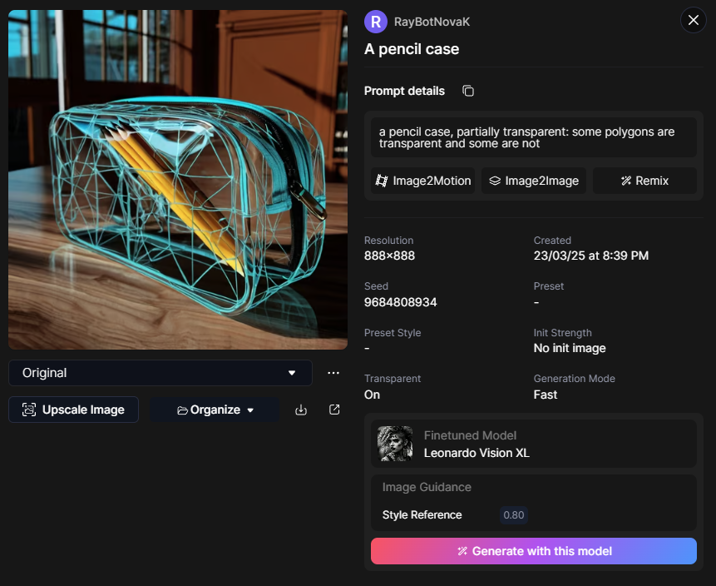716x586 pixels.
Task: Open the three-dot more options menu
Action: tap(333, 373)
